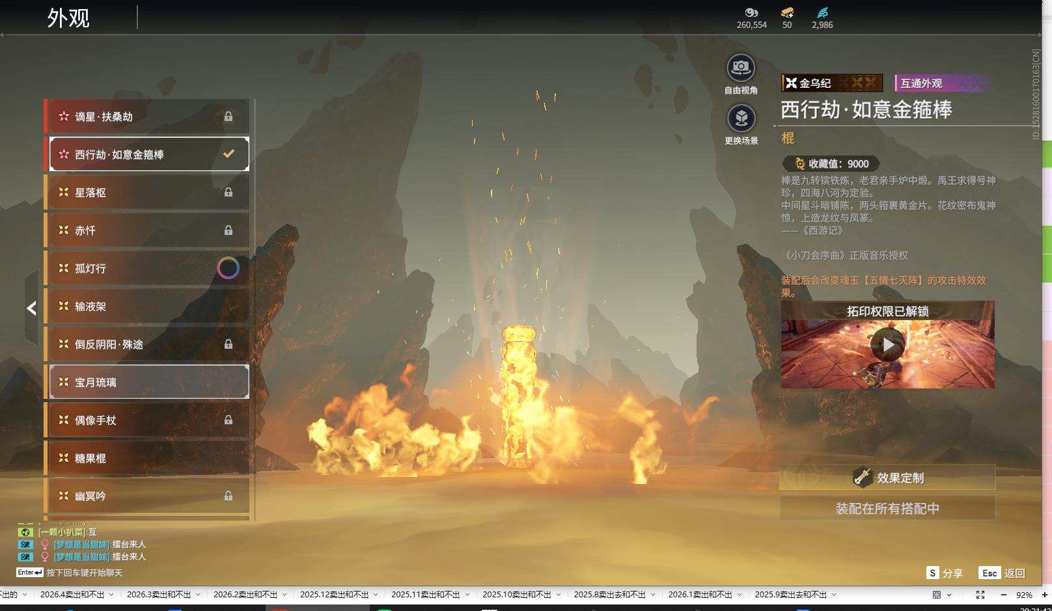Click the spreadsheet zoom out minus button
Viewport: 1052px width, 611px height.
(1003, 595)
